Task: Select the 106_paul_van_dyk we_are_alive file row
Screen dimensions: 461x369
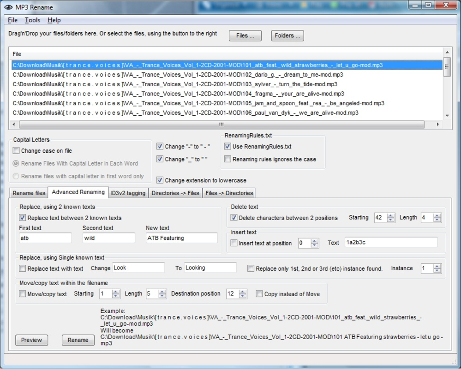Action: coord(227,113)
